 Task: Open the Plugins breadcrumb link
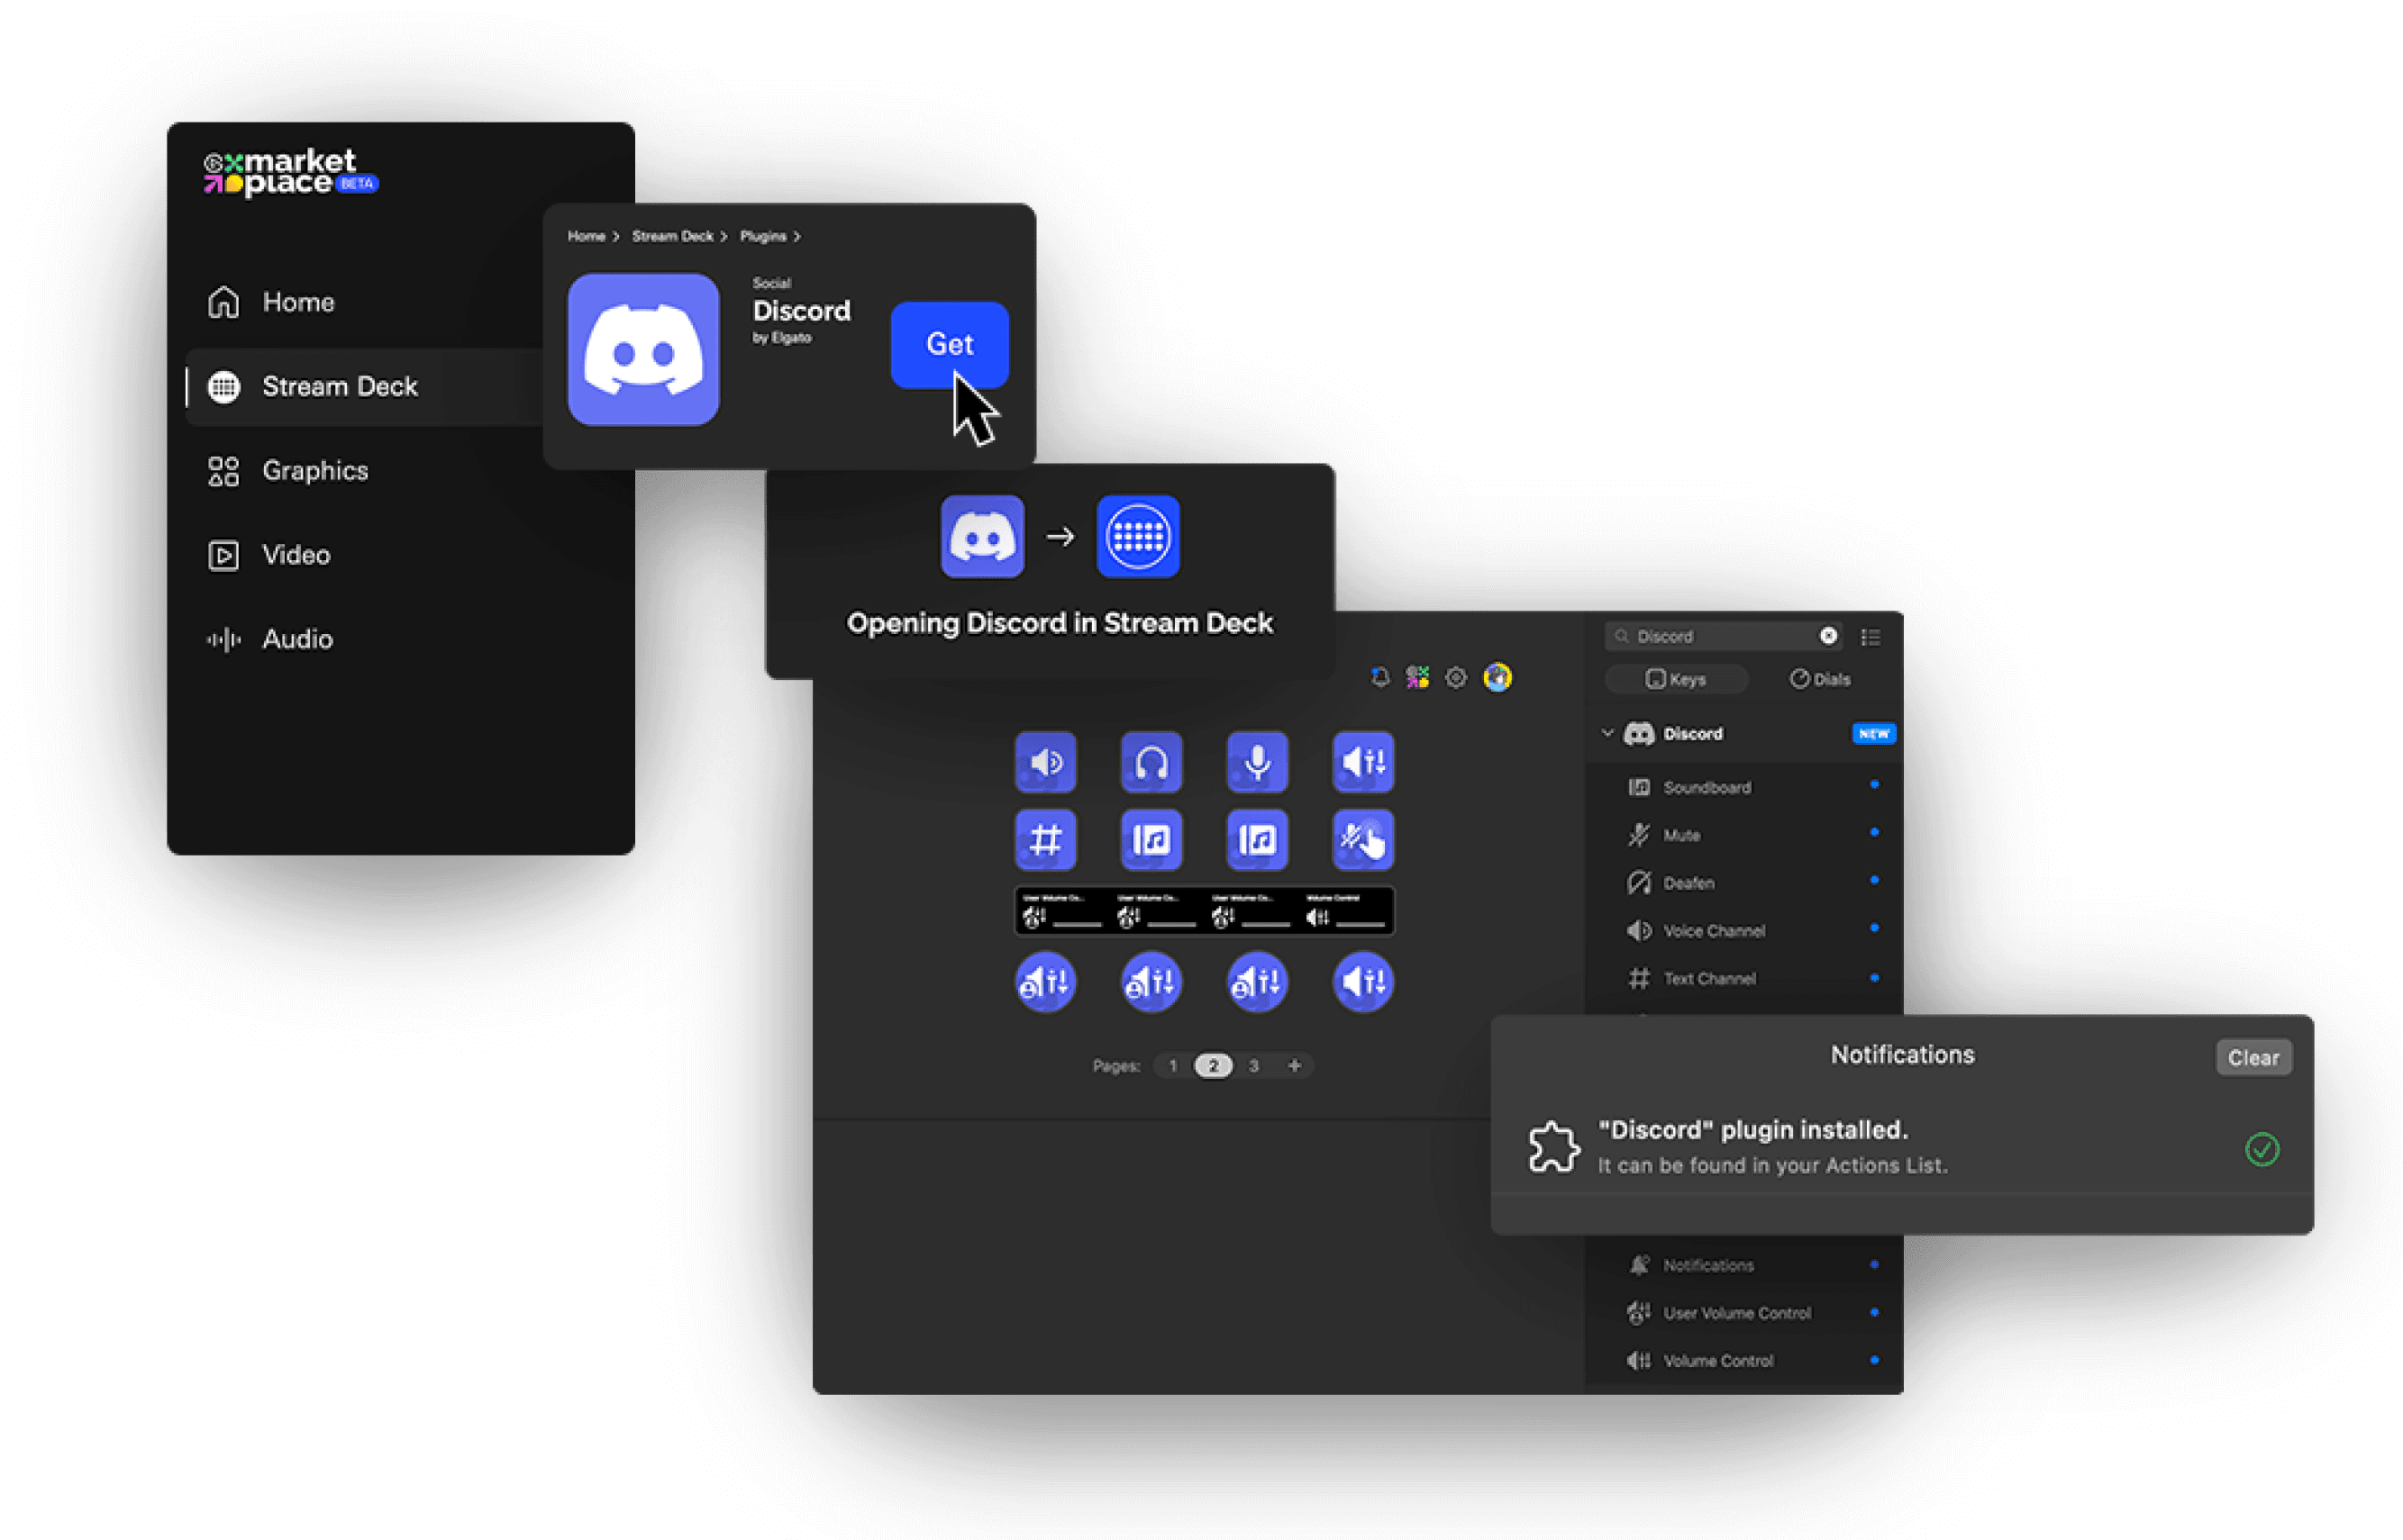[765, 236]
